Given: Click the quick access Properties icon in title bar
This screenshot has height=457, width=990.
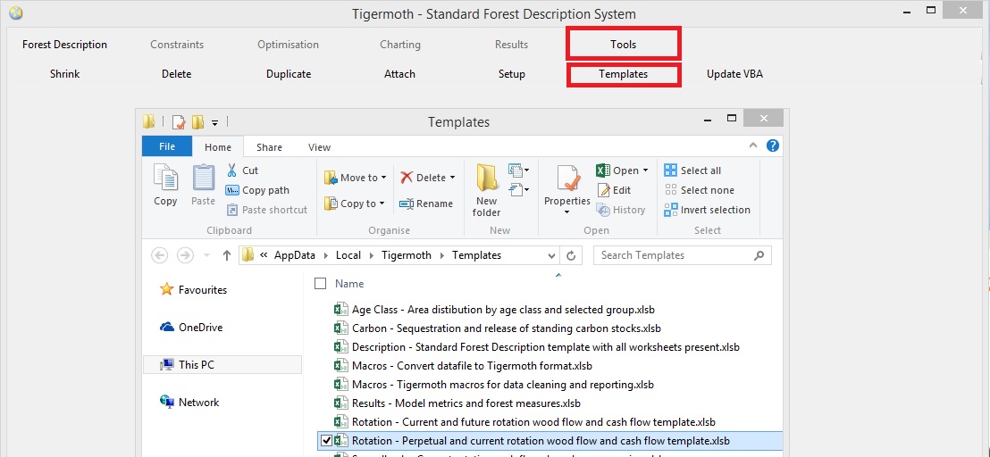Looking at the screenshot, I should [179, 121].
